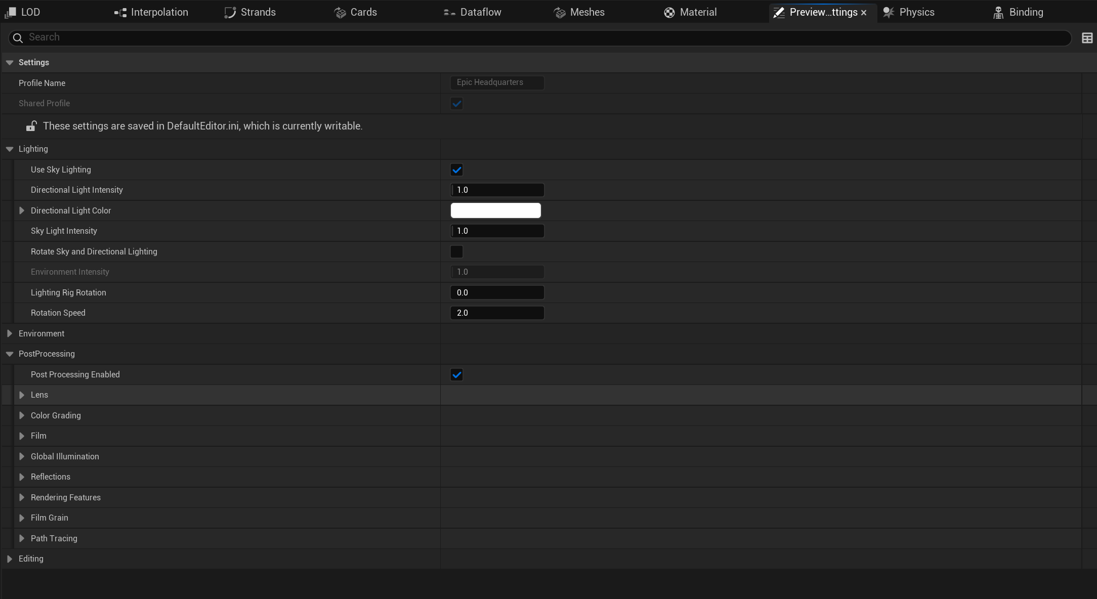
Task: Expand the Environment category
Action: pyautogui.click(x=10, y=333)
